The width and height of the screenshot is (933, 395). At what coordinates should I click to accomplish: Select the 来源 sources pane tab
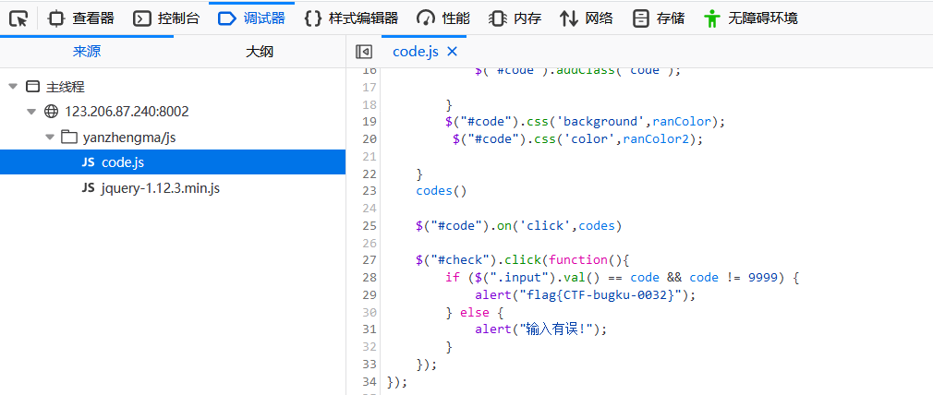87,52
